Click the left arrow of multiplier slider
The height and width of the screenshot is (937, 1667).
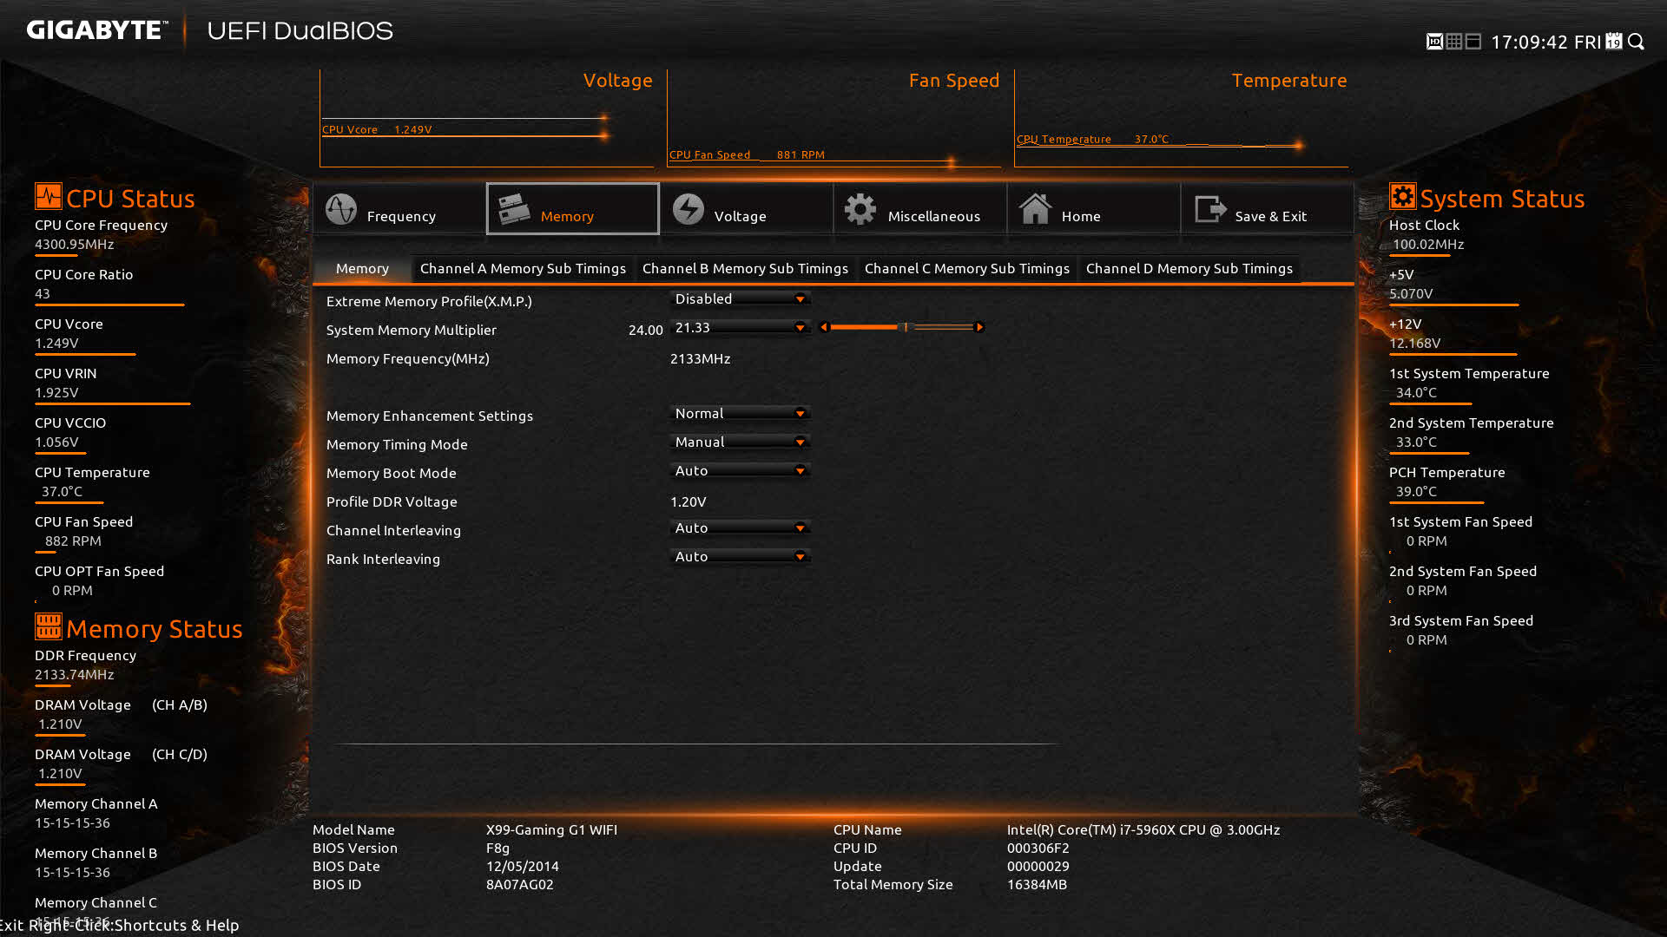(x=824, y=327)
